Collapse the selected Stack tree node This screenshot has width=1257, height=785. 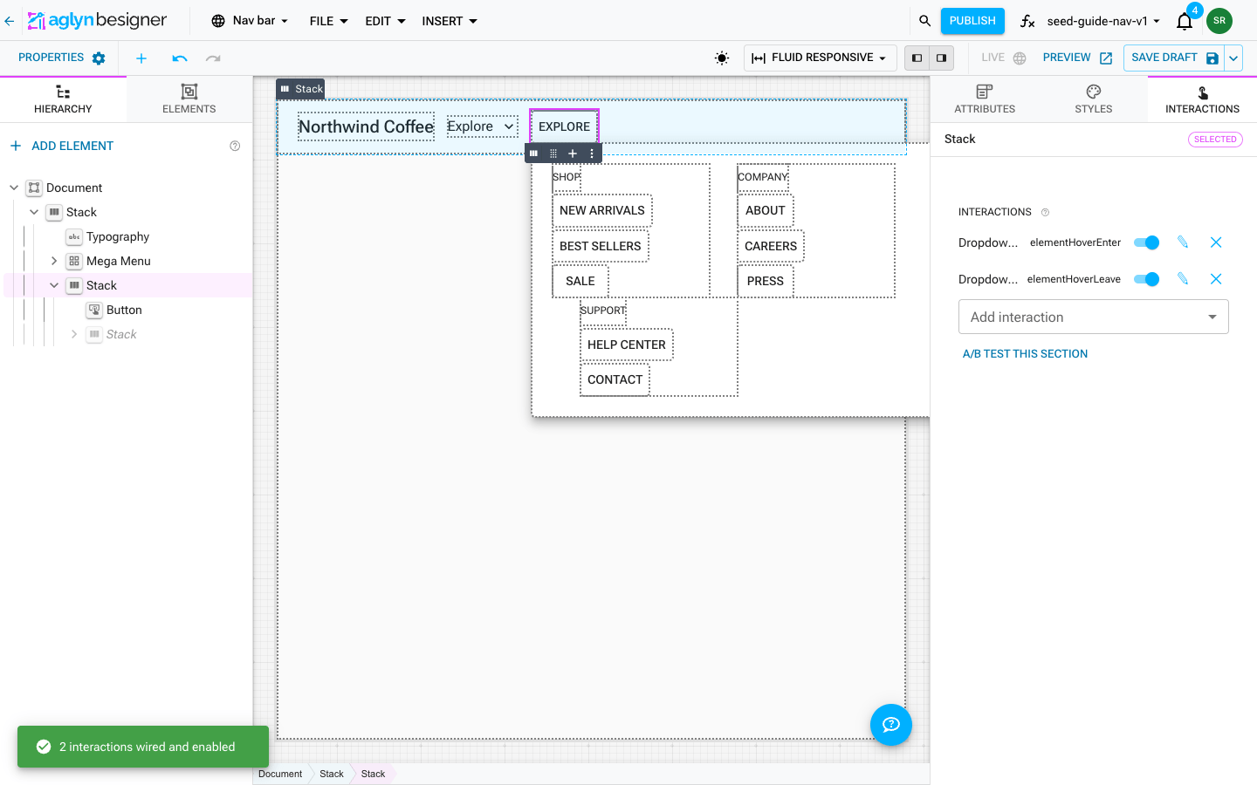54,285
